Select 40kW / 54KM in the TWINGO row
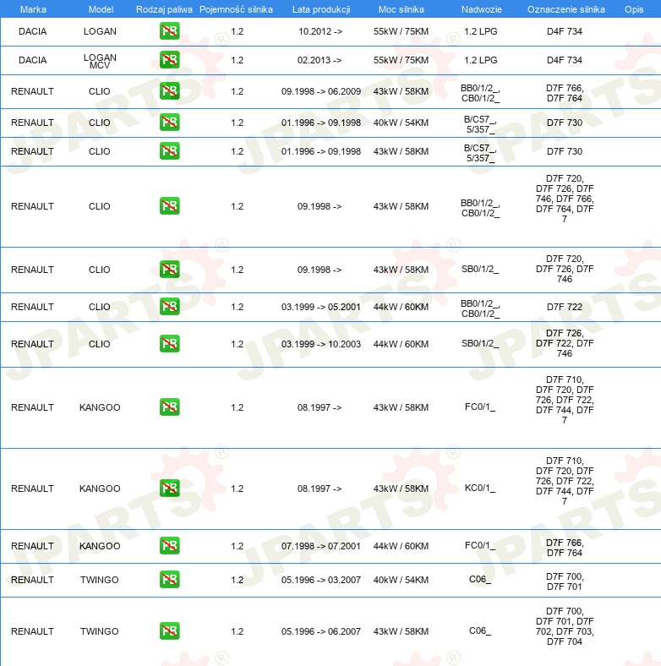Viewport: 661px width, 666px height. point(401,580)
